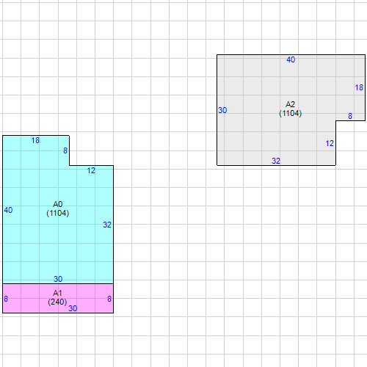The height and width of the screenshot is (367, 367).
Task: Click the 32 dimension on area A2's bottom edge
Action: tap(276, 161)
